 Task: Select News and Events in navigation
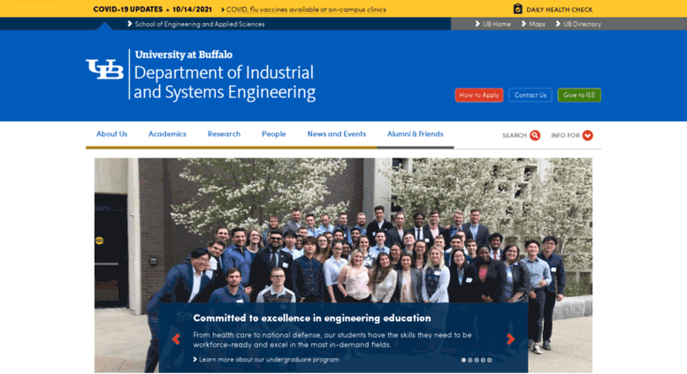click(337, 134)
